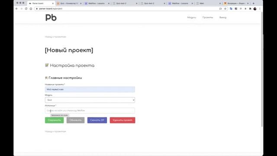Click the gray Обновить button
The height and width of the screenshot is (156, 277).
pyautogui.click(x=75, y=120)
